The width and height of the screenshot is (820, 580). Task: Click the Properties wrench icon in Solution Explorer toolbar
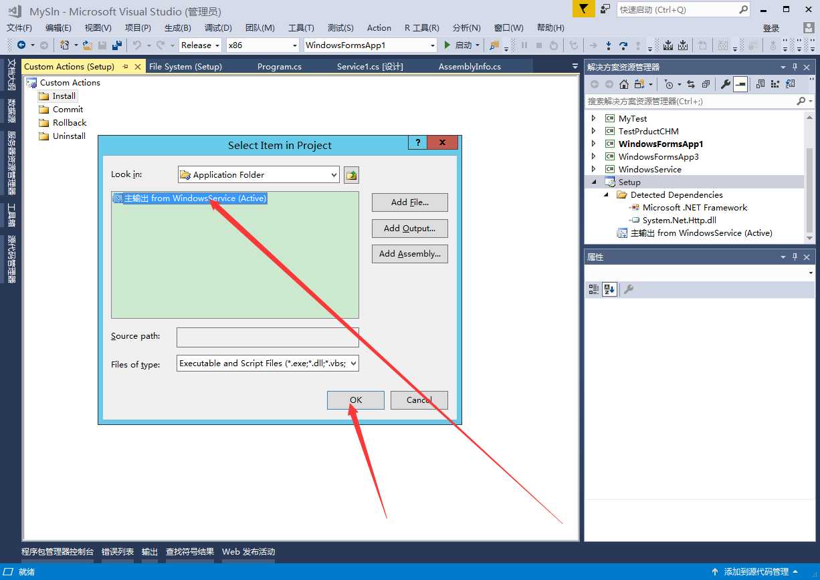pos(726,84)
